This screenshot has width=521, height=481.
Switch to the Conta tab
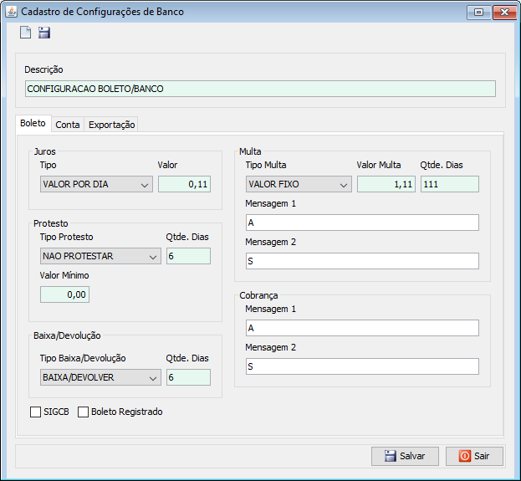click(x=68, y=125)
